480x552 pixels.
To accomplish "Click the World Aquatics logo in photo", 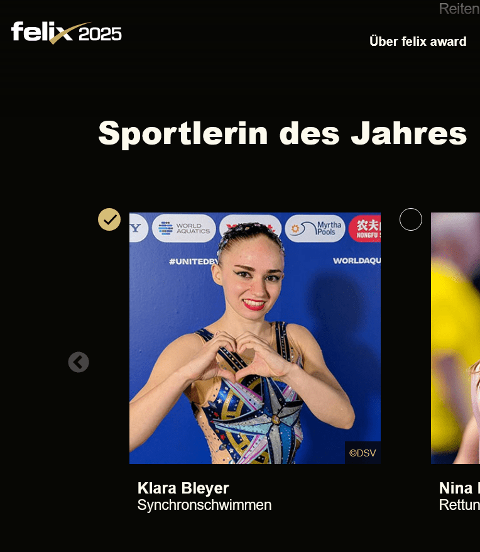I will (183, 228).
